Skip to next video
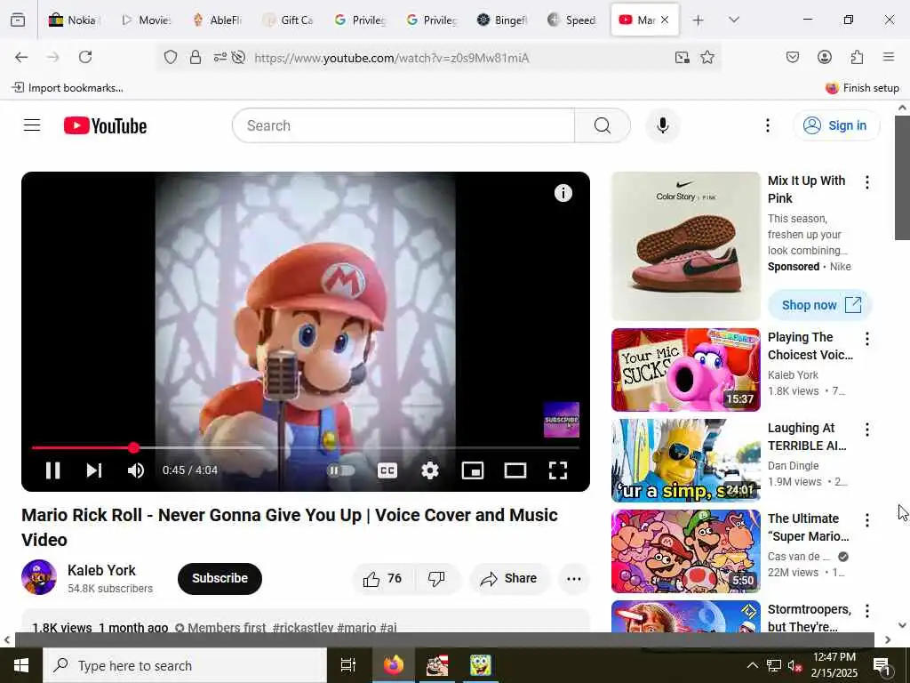This screenshot has height=683, width=910. (x=94, y=470)
